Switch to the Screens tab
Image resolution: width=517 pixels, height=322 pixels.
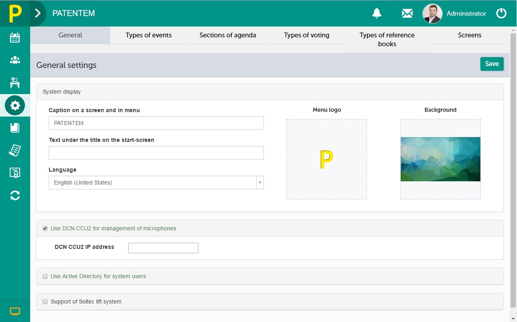click(470, 35)
